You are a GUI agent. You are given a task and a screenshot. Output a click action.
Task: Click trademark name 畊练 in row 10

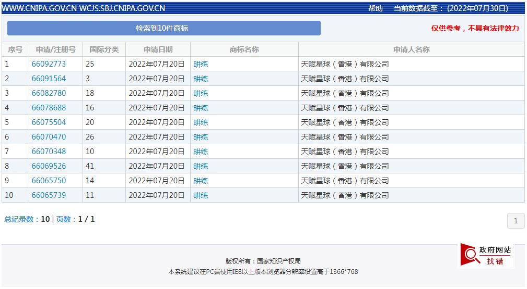coord(201,195)
